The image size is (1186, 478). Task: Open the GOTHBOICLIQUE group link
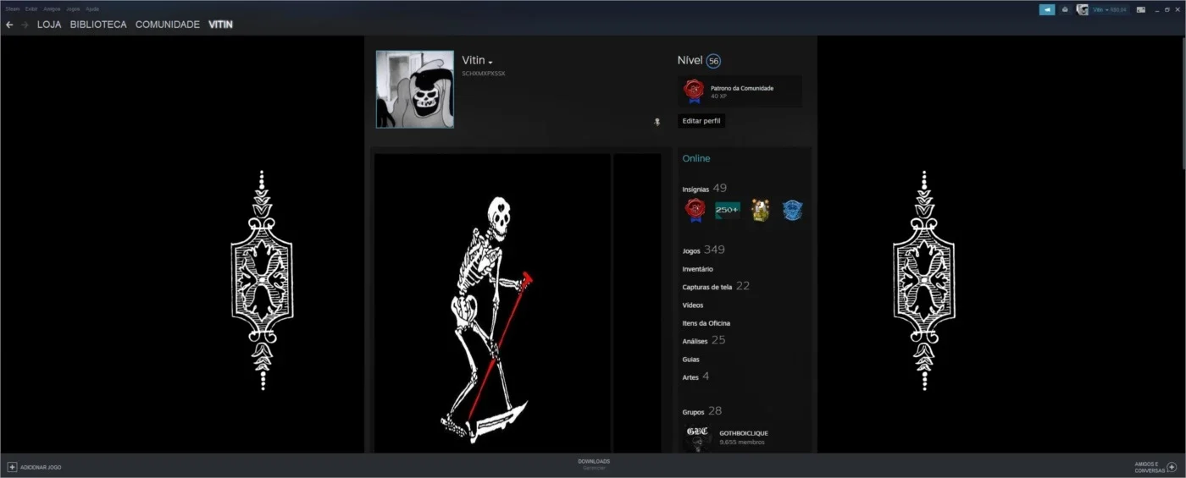(x=744, y=433)
